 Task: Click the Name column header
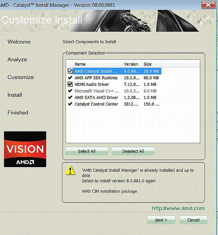(x=97, y=64)
